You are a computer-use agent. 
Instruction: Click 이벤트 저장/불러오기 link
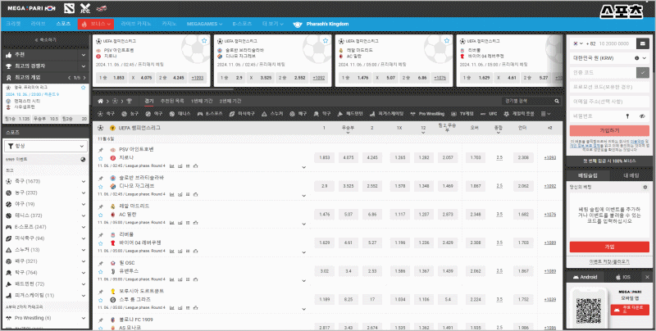(x=609, y=262)
